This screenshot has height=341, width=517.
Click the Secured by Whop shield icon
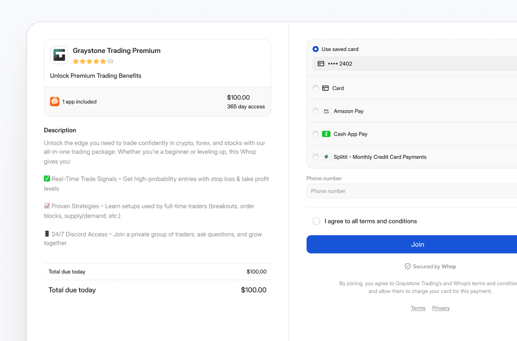408,266
